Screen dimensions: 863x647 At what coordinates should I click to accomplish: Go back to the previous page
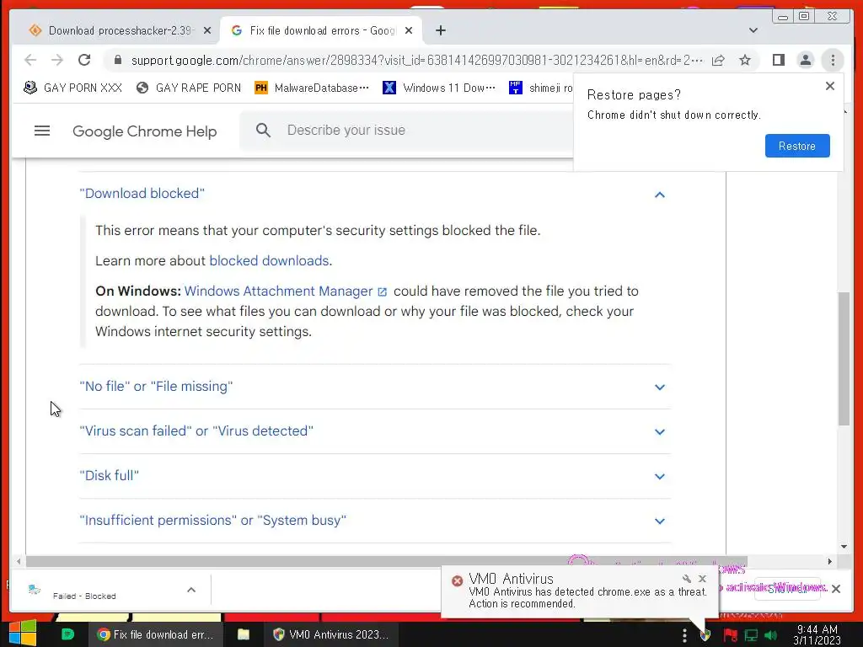pos(30,60)
